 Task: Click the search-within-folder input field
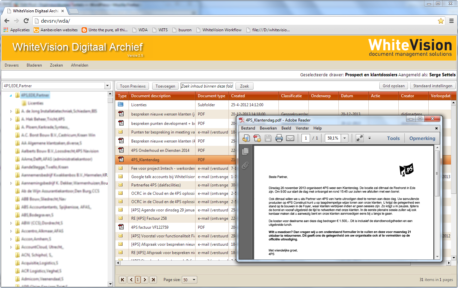click(x=207, y=86)
